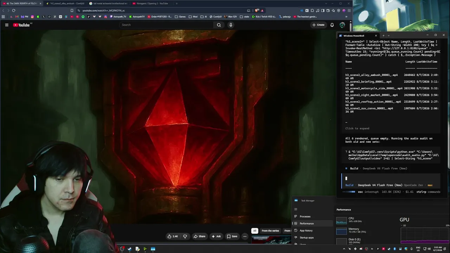Like the video with thumbs up
The image size is (450, 253).
click(172, 236)
